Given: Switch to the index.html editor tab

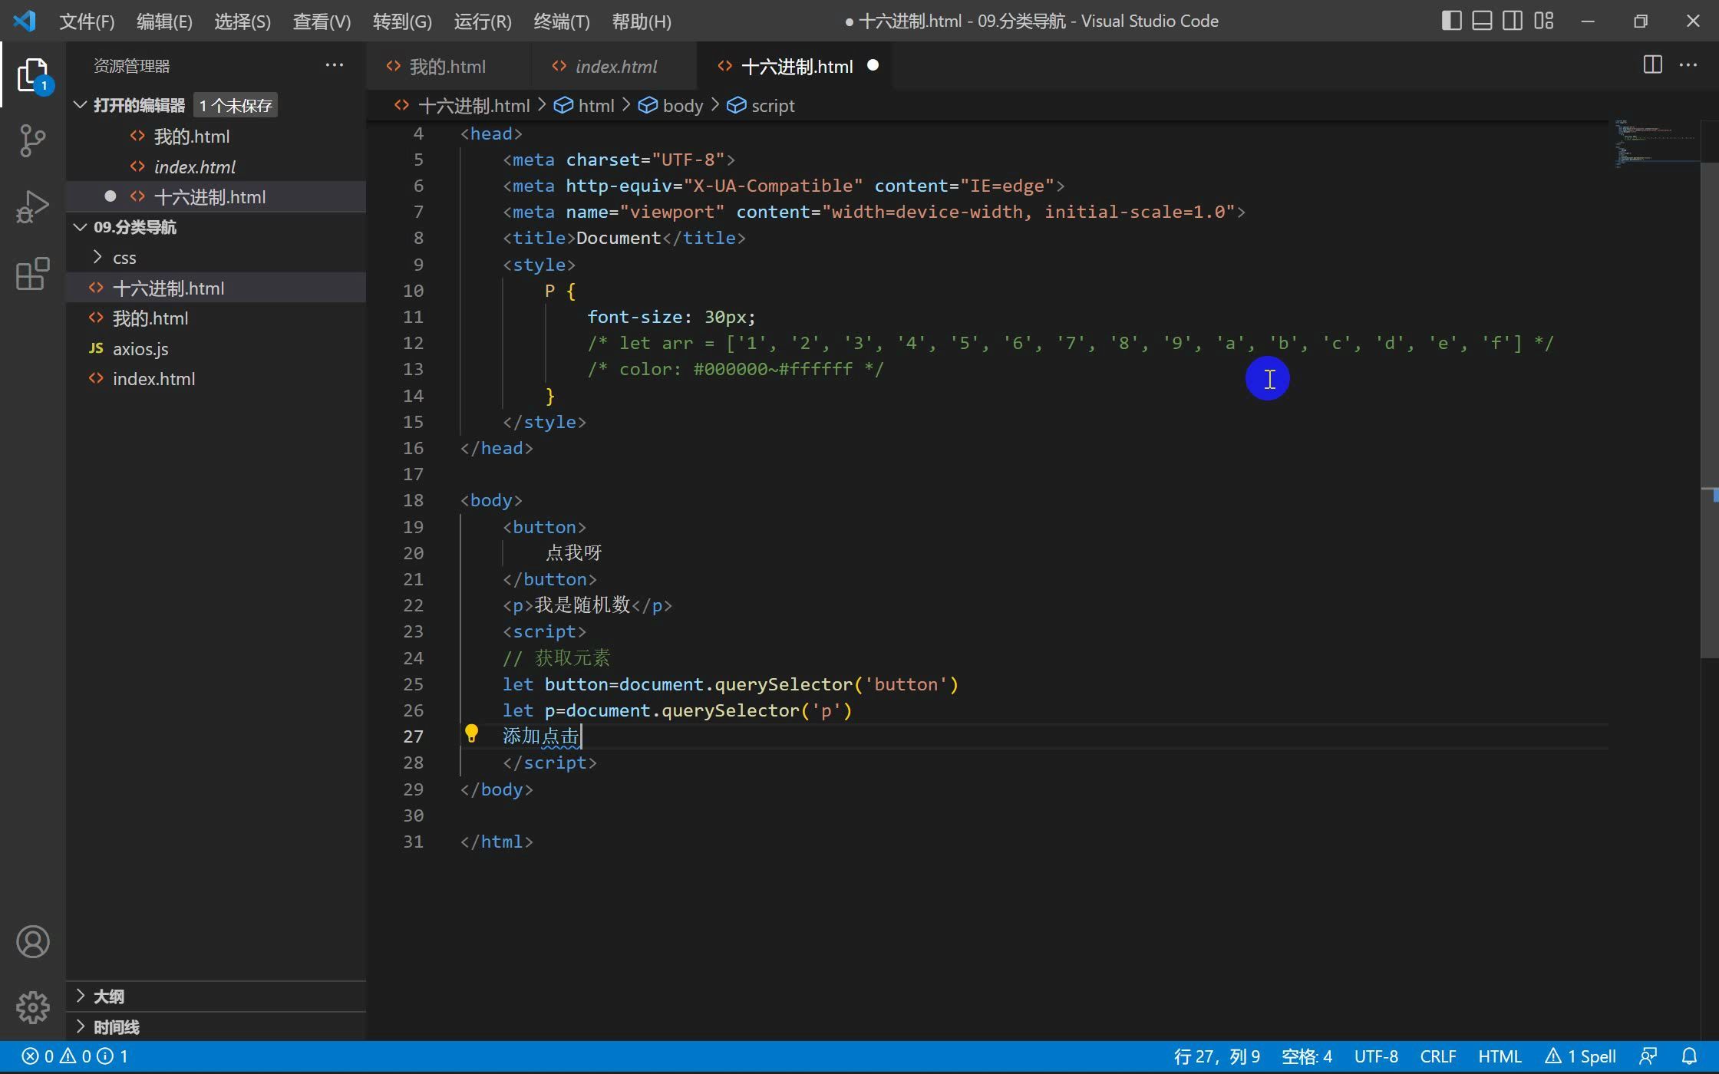Looking at the screenshot, I should [615, 66].
